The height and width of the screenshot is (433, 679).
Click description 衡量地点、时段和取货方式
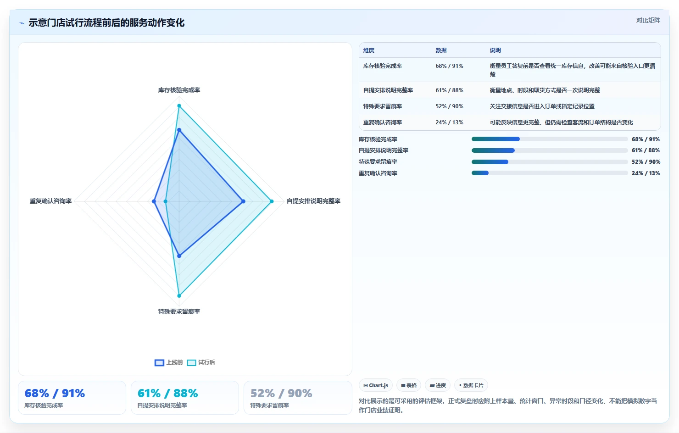click(x=545, y=90)
